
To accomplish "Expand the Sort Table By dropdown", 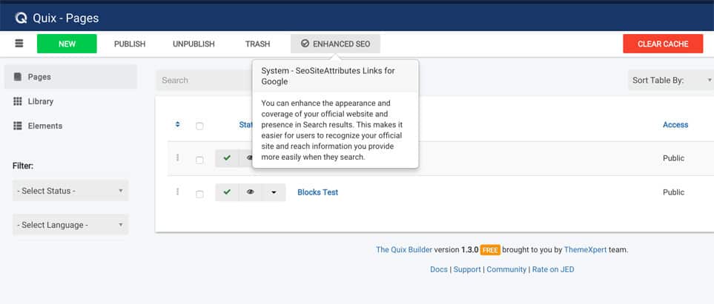I will click(671, 81).
